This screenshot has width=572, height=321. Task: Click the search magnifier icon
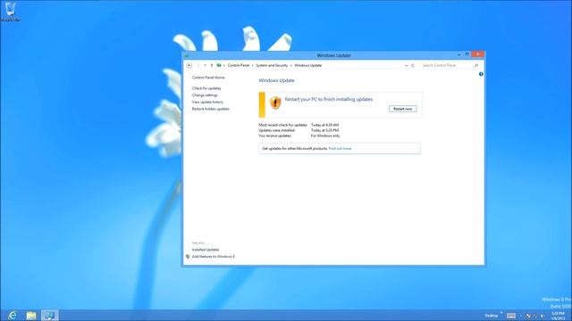(476, 65)
